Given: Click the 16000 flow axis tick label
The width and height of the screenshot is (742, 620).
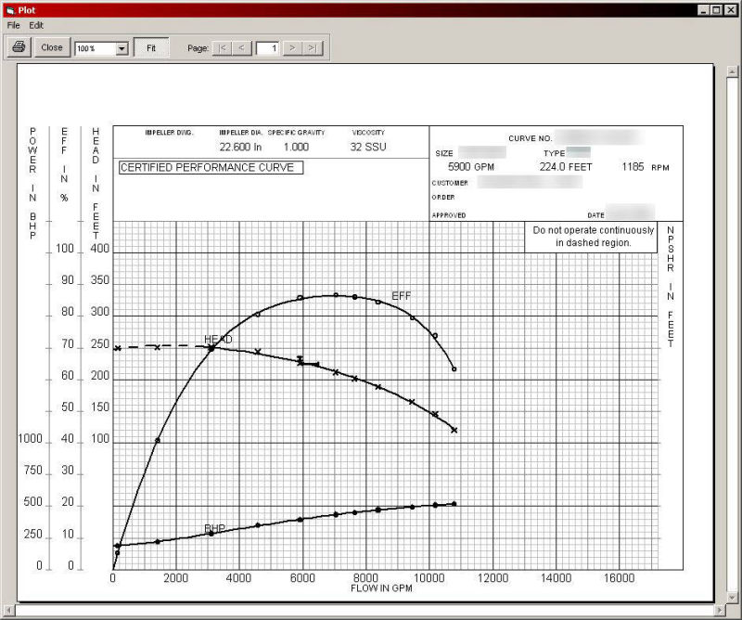Looking at the screenshot, I should pos(619,578).
